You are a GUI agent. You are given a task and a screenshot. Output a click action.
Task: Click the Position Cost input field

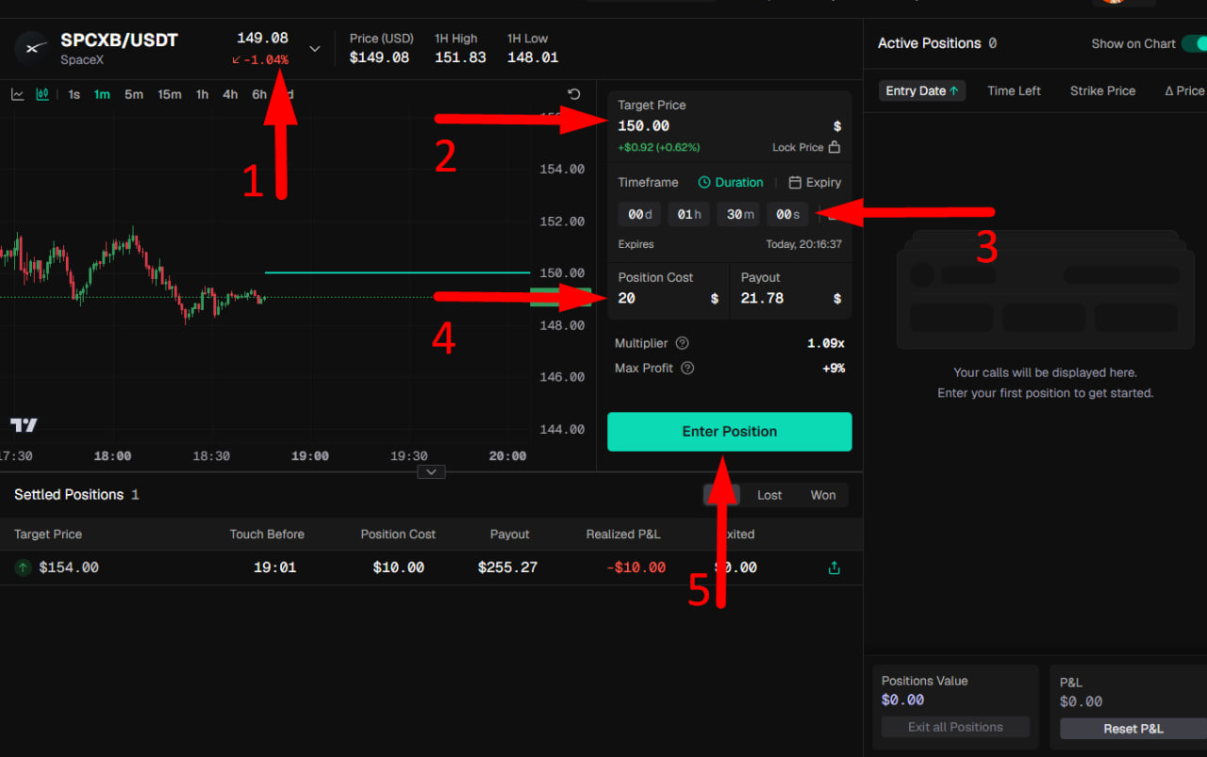click(669, 298)
